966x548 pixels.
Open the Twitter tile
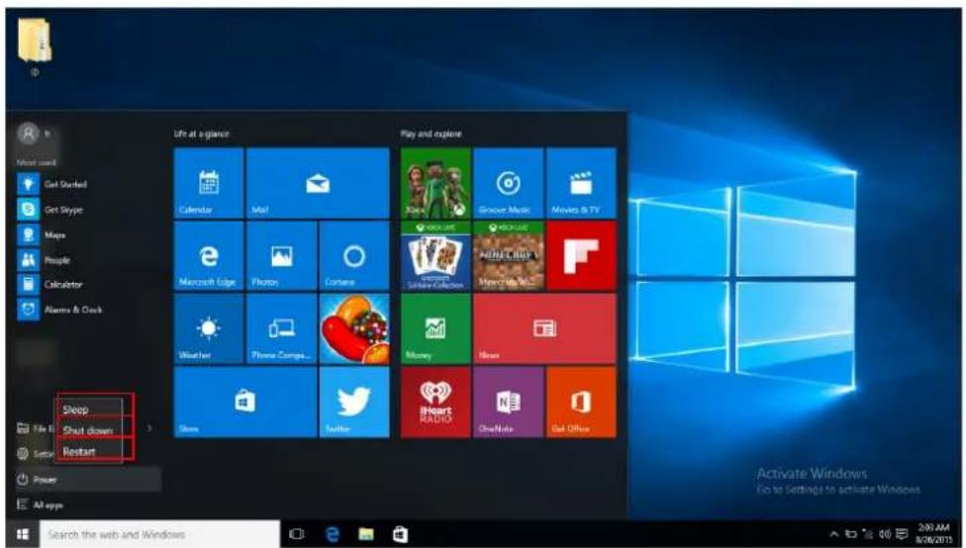click(x=354, y=402)
